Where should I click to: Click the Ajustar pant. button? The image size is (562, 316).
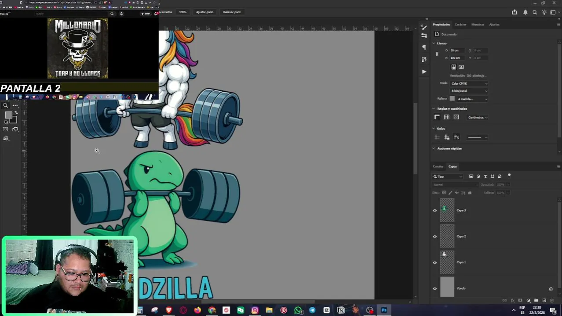[x=204, y=12]
